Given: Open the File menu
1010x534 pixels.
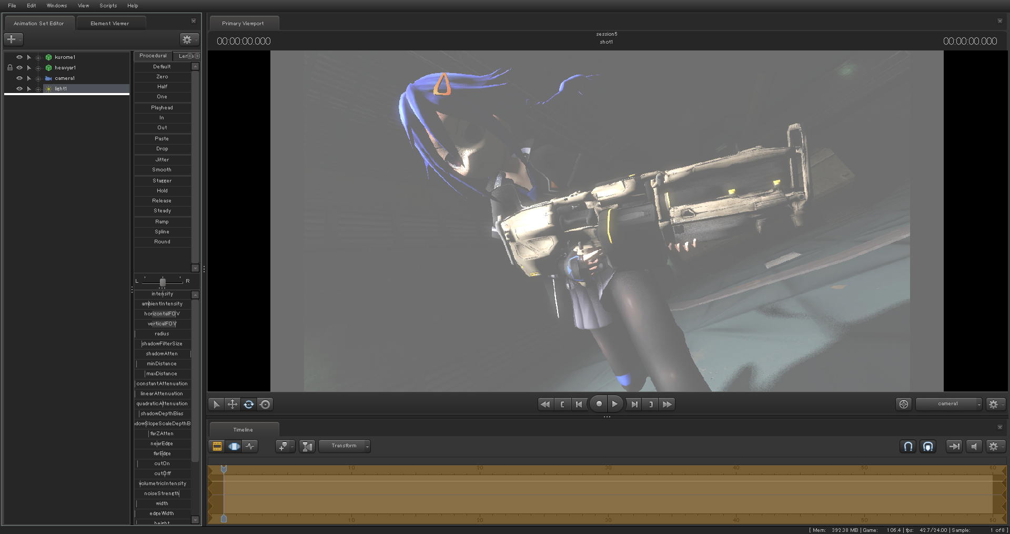Looking at the screenshot, I should click(12, 6).
